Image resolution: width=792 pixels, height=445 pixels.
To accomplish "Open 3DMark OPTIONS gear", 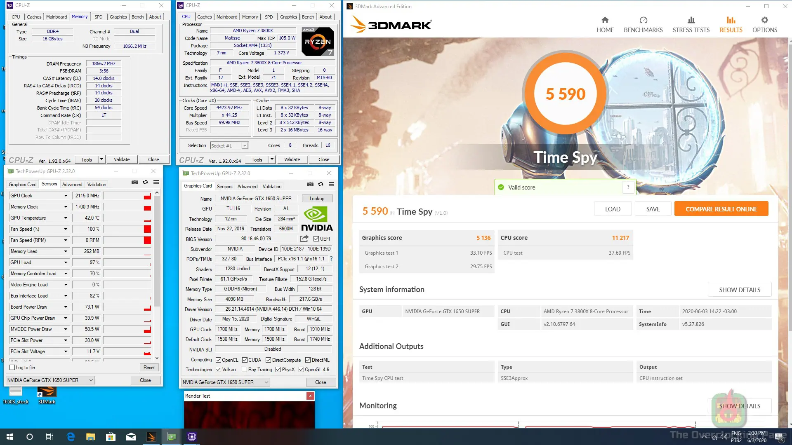I will click(x=765, y=20).
